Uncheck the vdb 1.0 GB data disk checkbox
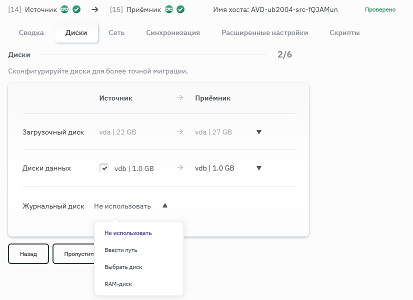This screenshot has height=300, width=413. tap(104, 168)
